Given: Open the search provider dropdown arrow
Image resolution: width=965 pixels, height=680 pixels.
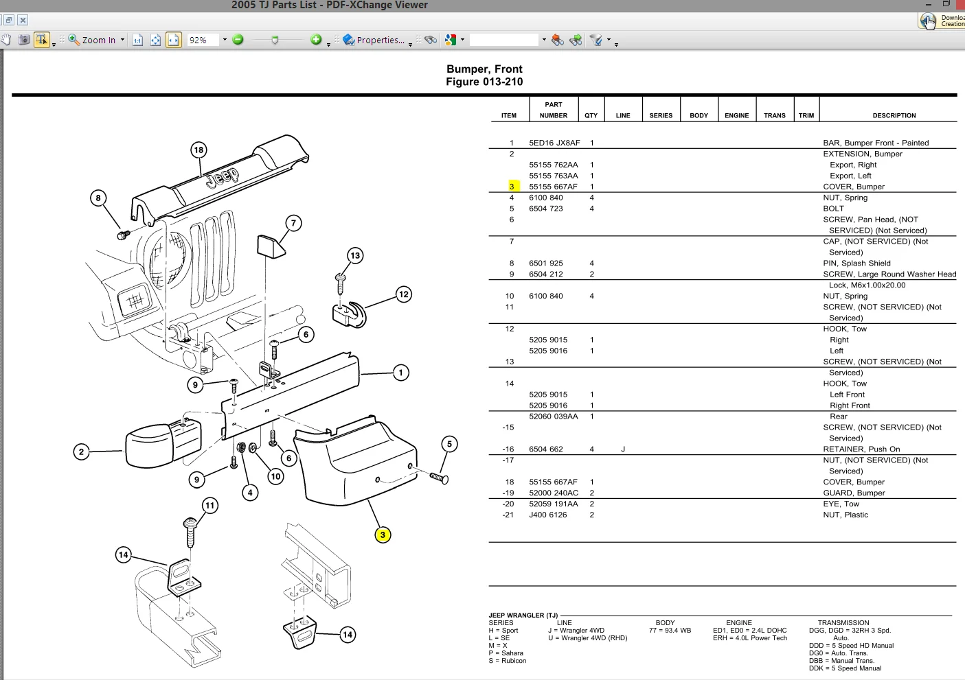Looking at the screenshot, I should 462,40.
